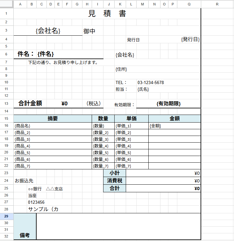
Task: Click the select-all corner box
Action: 6,4
